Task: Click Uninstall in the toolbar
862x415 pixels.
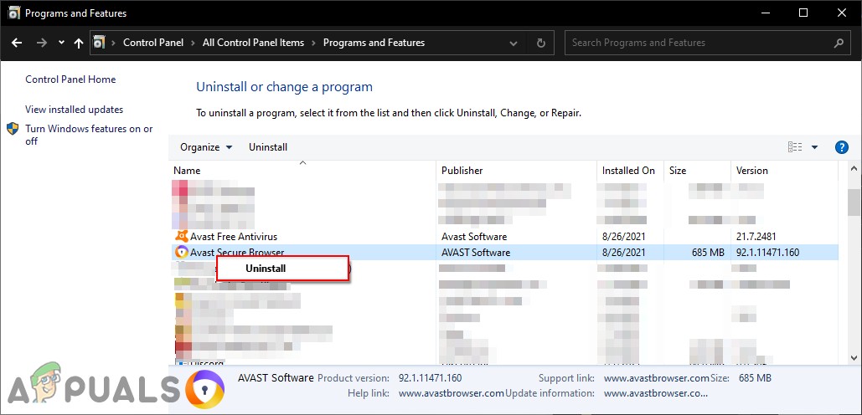Action: [268, 147]
